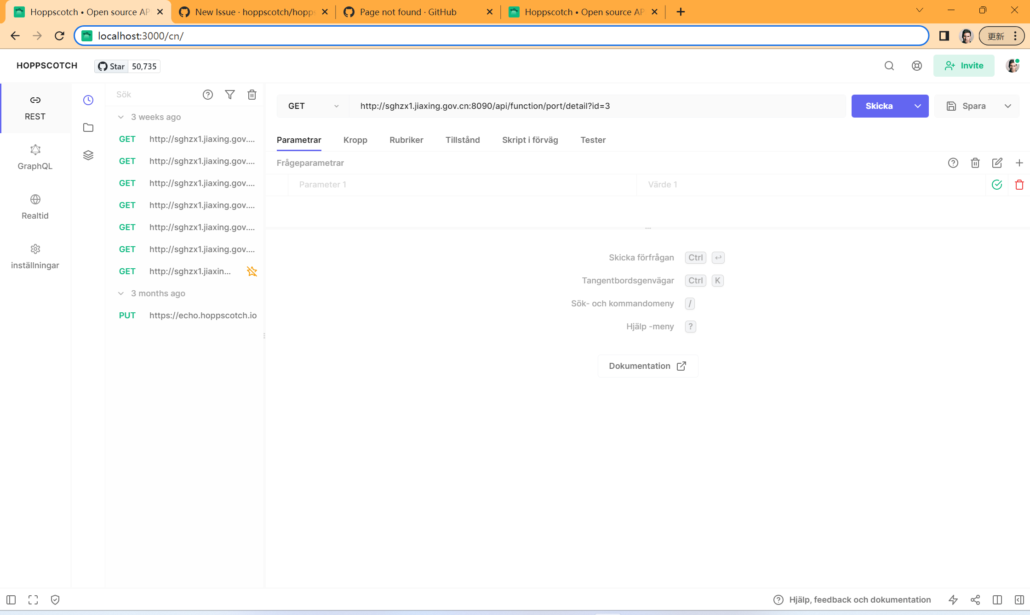This screenshot has width=1030, height=615.
Task: Click the request URL input field
Action: point(597,106)
